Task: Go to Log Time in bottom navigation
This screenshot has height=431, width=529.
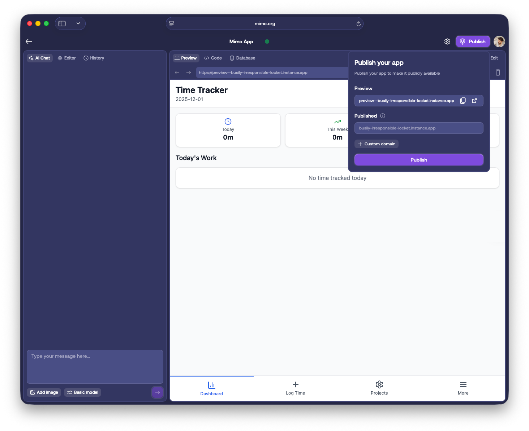Action: tap(295, 388)
